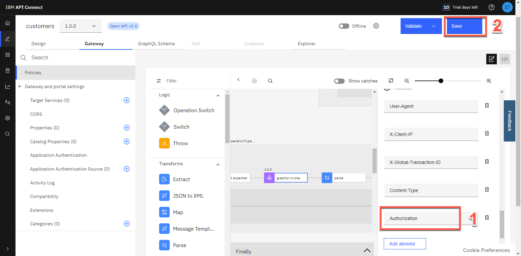The width and height of the screenshot is (521, 256).
Task: Click the Save button
Action: tap(464, 26)
